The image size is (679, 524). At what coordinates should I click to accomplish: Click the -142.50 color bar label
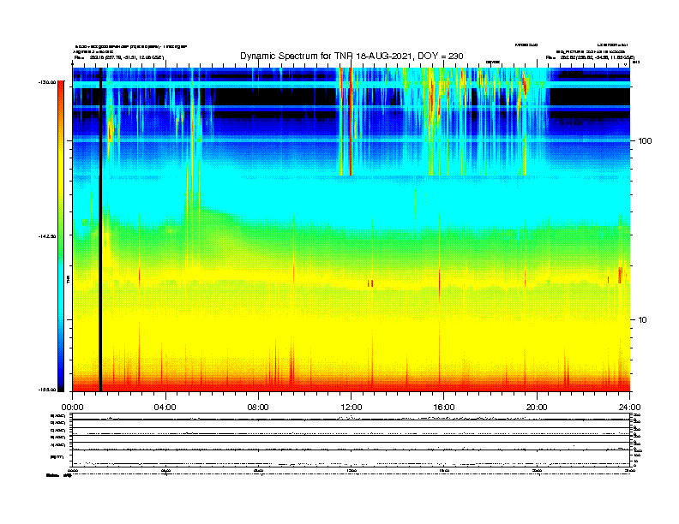(x=47, y=236)
